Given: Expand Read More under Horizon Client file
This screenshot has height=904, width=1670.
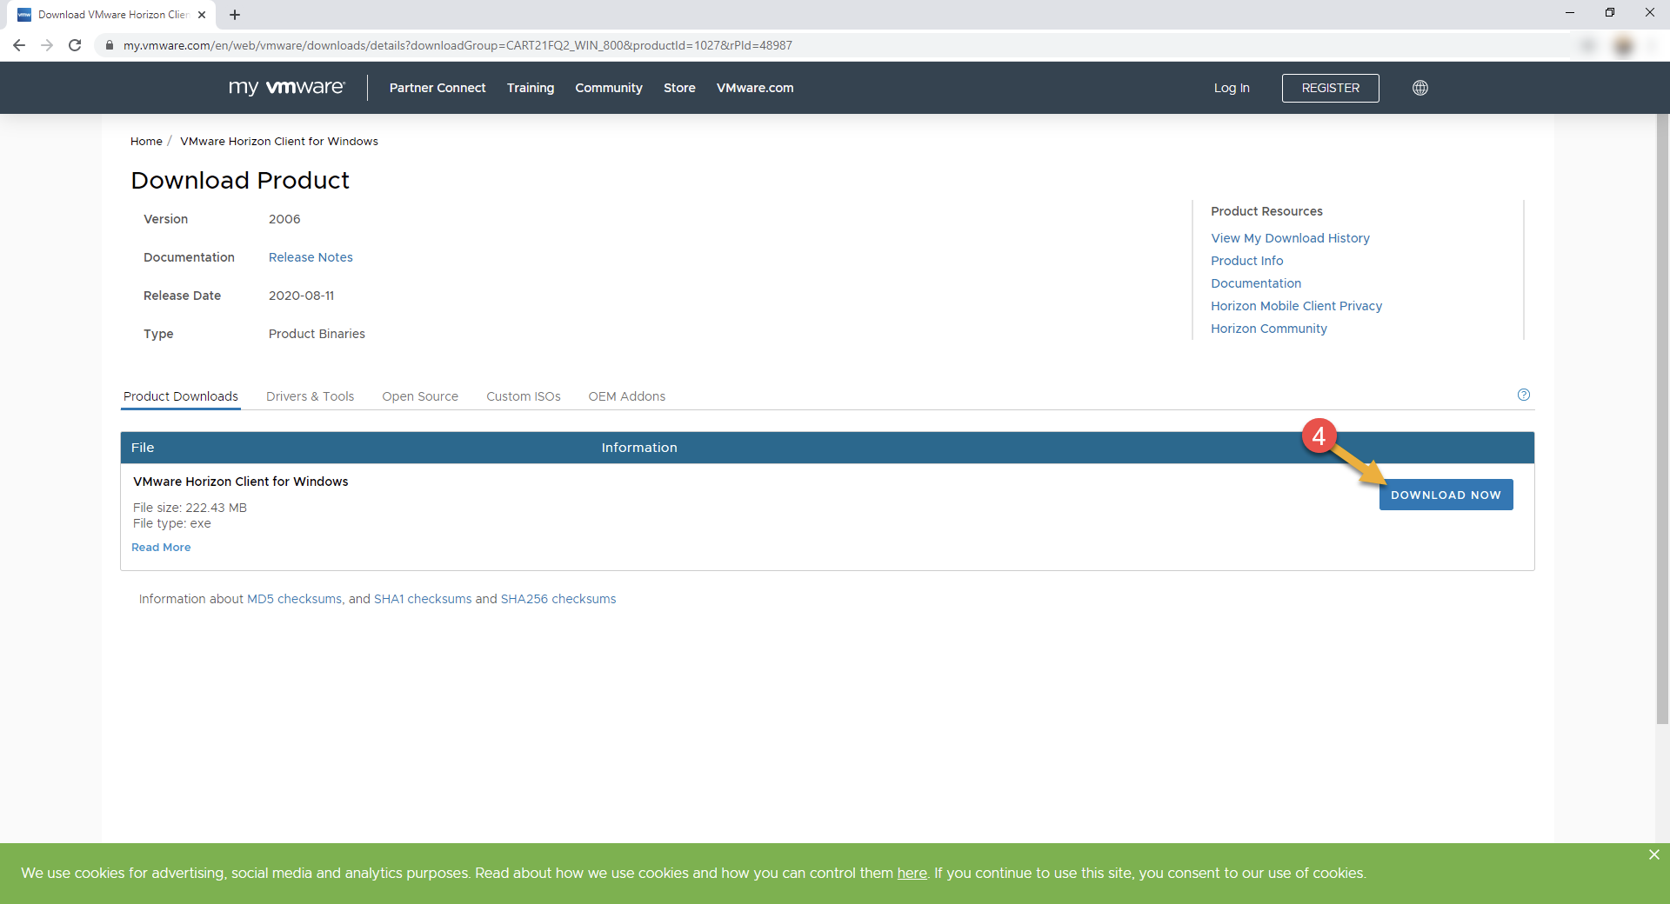Looking at the screenshot, I should 161,547.
